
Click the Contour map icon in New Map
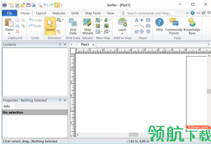coord(98,20)
